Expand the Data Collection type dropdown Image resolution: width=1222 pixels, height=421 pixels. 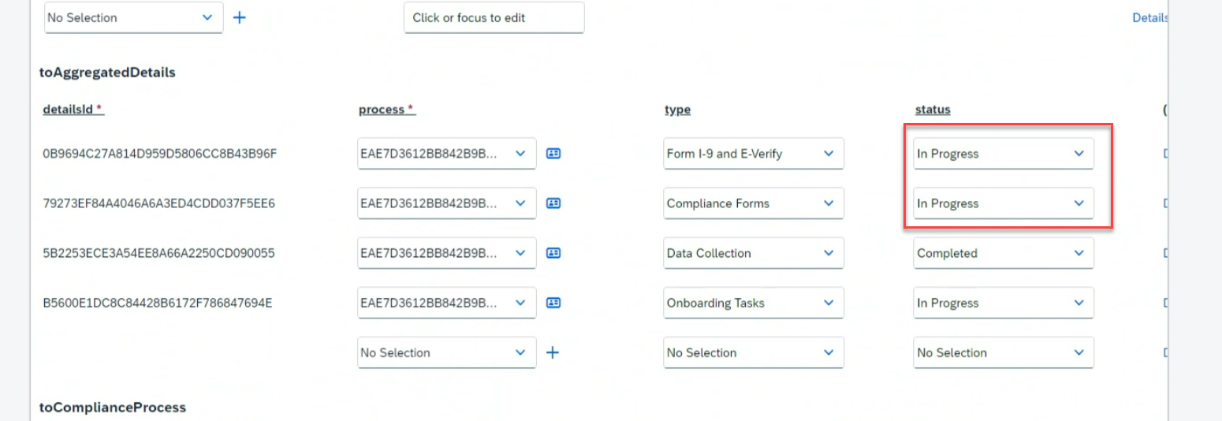click(x=754, y=253)
